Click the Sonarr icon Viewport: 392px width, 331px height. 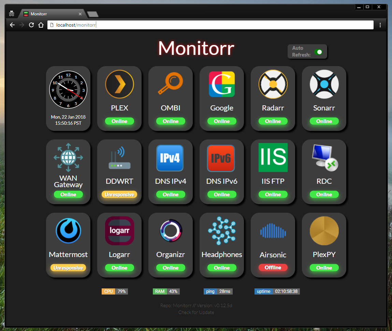(x=324, y=84)
